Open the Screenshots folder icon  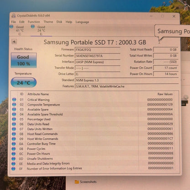(77, 182)
